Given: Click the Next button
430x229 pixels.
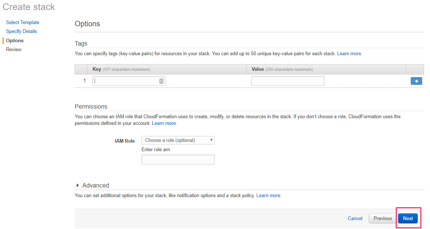Looking at the screenshot, I should [408, 218].
